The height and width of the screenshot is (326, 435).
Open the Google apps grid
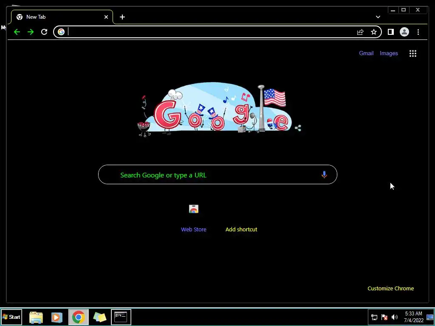413,53
